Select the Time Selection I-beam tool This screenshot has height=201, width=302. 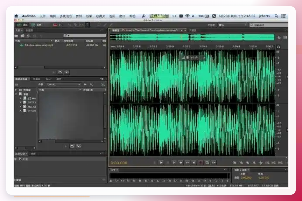87,25
